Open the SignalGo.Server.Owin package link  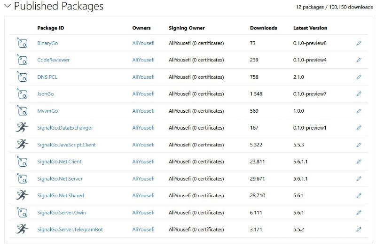62,213
